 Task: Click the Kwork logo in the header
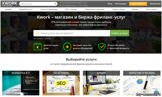tap(9, 4)
